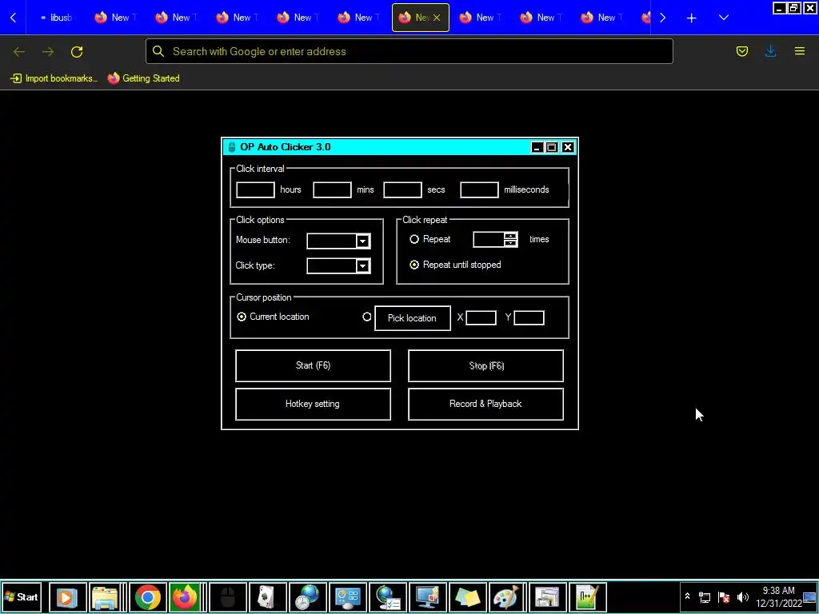Save to Pocket icon in Firefox toolbar
The image size is (819, 614).
[x=741, y=51]
